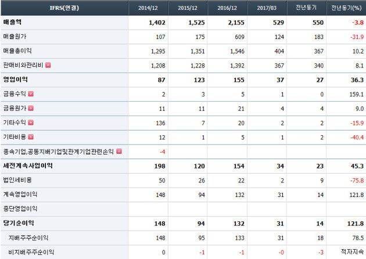Click 지배주주순이익 value 133 for 2016/12

pos(240,238)
